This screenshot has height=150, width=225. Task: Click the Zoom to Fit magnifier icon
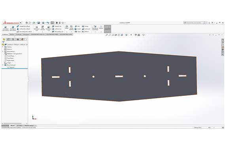107,35
